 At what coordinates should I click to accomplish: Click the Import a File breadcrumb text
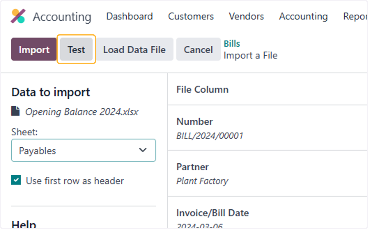coord(251,56)
